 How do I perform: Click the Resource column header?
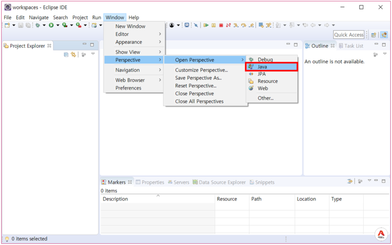point(232,199)
